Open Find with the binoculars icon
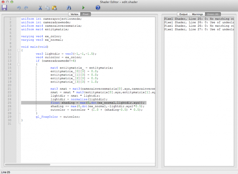The image size is (238, 174). (68, 7)
